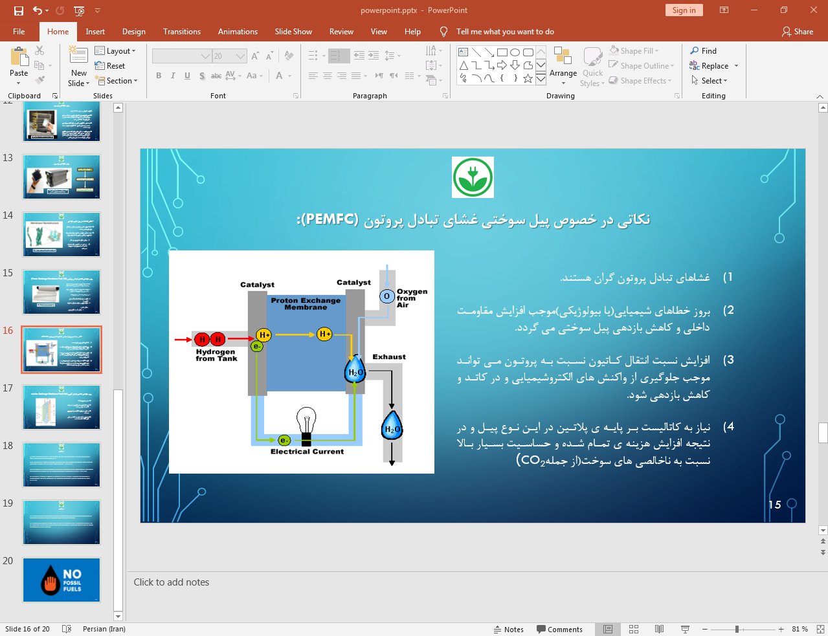828x636 pixels.
Task: Switch to Reading View
Action: 659,629
